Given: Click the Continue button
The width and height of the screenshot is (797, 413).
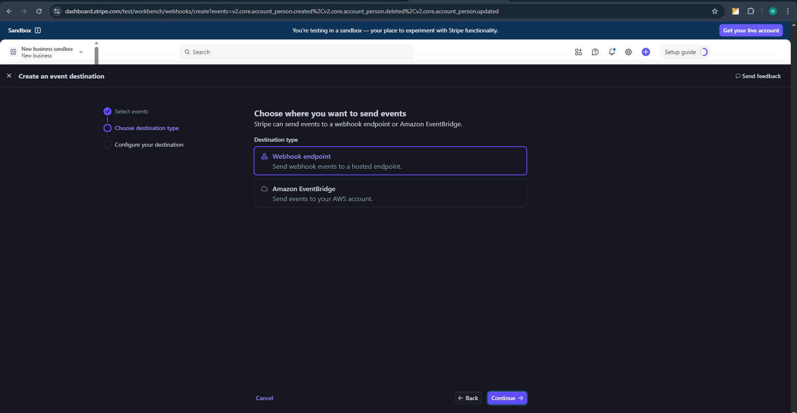Looking at the screenshot, I should [x=507, y=398].
